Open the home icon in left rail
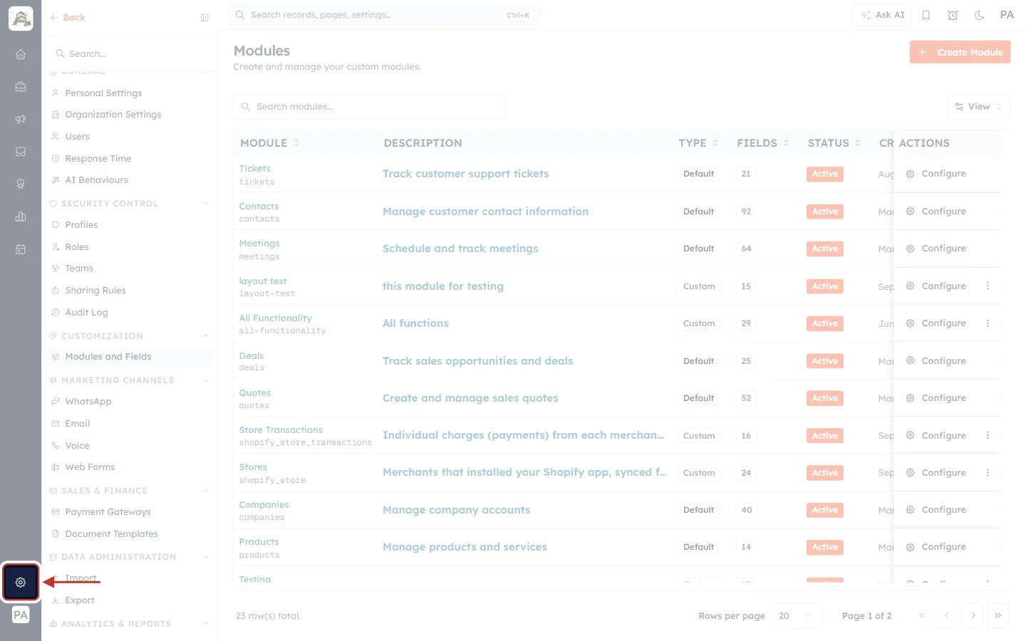1026x641 pixels. (21, 54)
